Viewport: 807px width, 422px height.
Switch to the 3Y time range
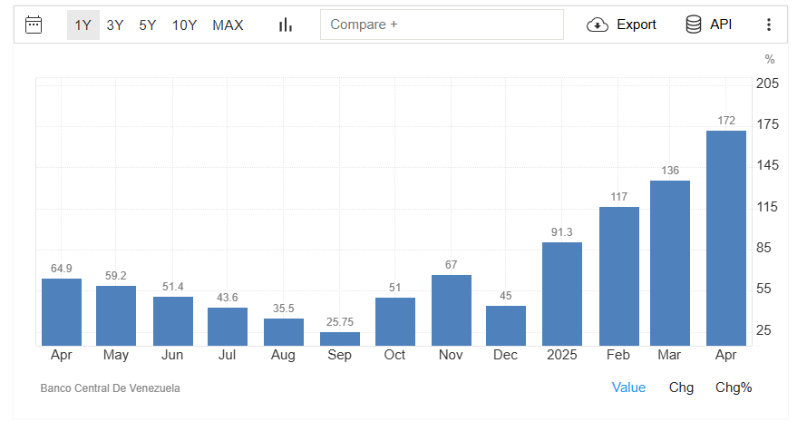(115, 25)
